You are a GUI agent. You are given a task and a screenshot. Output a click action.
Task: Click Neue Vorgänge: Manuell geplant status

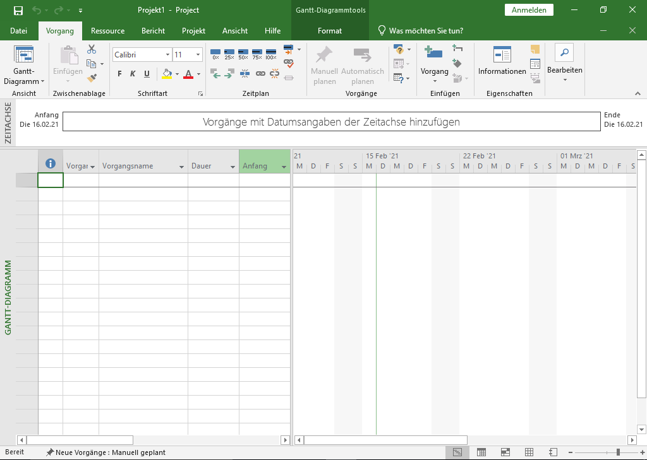click(106, 452)
